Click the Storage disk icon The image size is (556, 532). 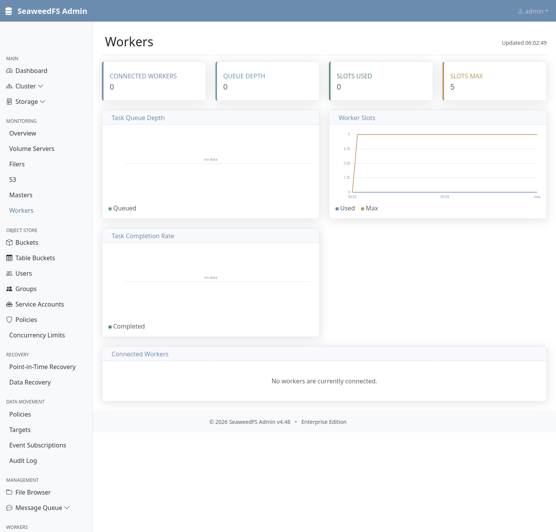click(x=9, y=102)
